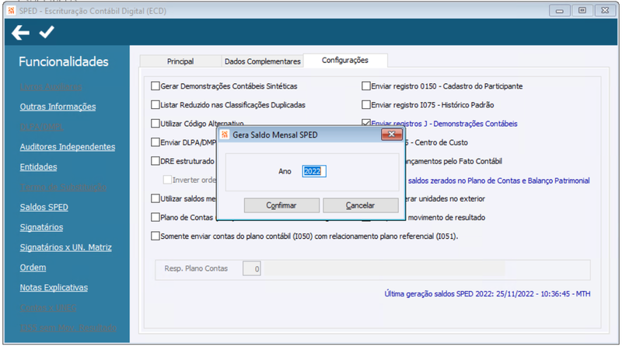
Task: Enable Gerar Demonstrações Contábeis Sintéticas
Action: click(155, 86)
